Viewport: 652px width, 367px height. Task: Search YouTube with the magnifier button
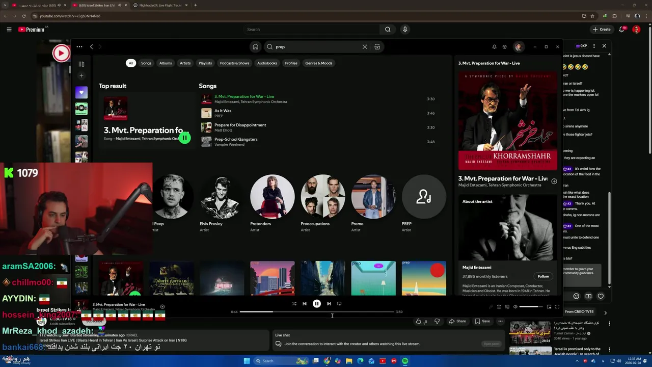click(388, 30)
